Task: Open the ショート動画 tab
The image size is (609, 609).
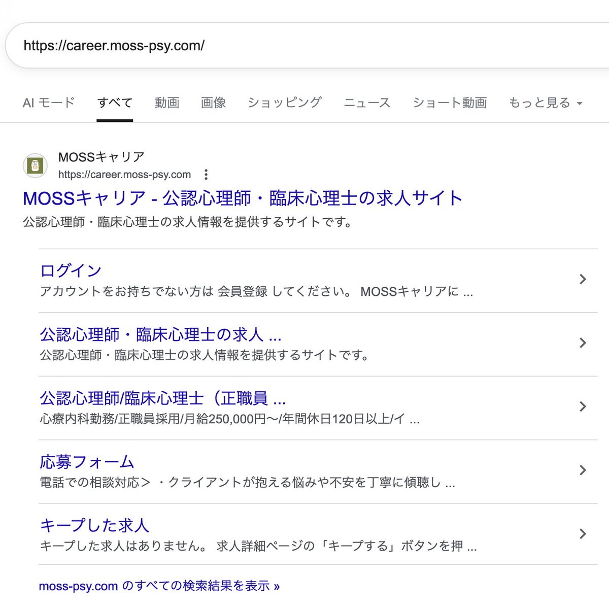Action: tap(450, 103)
